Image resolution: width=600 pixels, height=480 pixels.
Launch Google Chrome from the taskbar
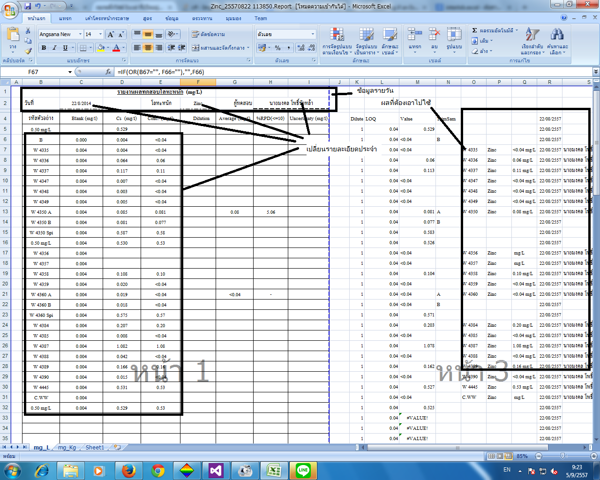[x=158, y=470]
